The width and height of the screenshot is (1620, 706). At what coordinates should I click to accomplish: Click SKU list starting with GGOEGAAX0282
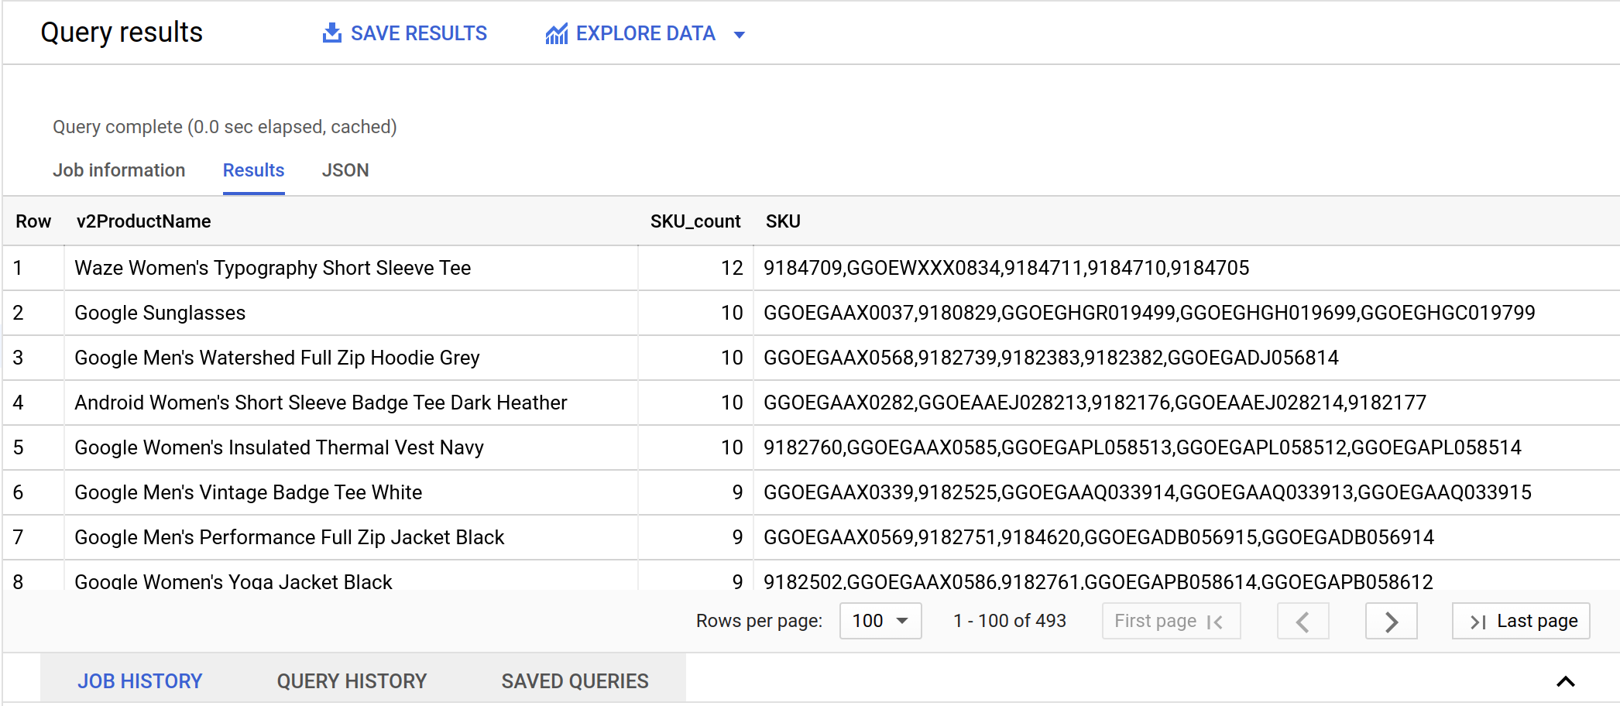(x=1095, y=403)
